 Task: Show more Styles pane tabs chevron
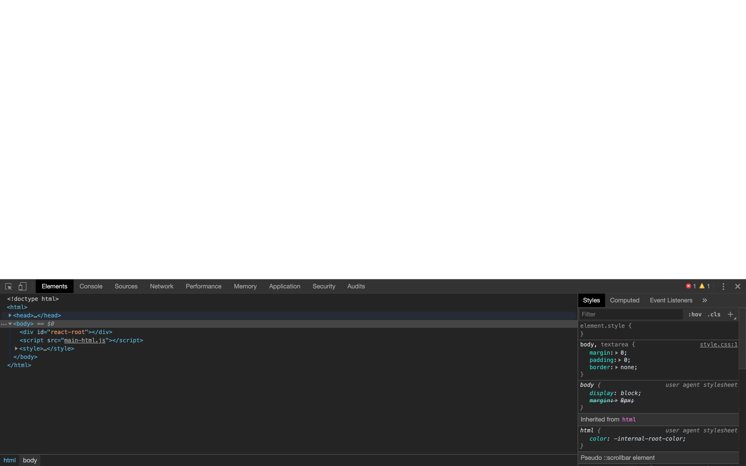tap(705, 300)
